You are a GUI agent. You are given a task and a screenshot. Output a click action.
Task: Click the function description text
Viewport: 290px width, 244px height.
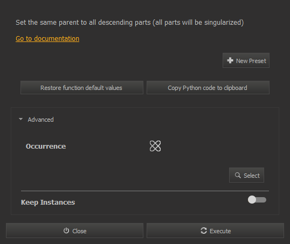point(130,23)
